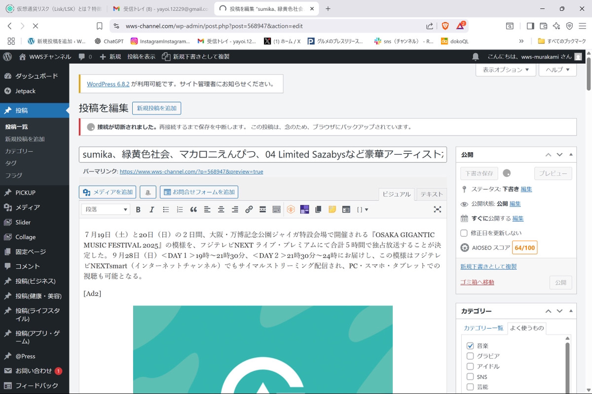Viewport: 592px width, 394px height.
Task: Bookmark this page in address bar
Action: click(x=100, y=26)
